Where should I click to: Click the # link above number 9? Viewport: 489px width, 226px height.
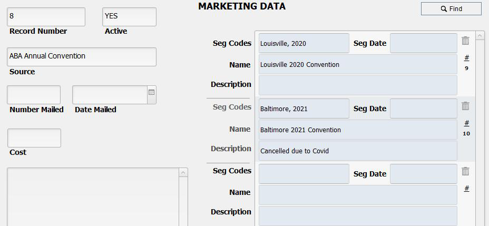[466, 57]
